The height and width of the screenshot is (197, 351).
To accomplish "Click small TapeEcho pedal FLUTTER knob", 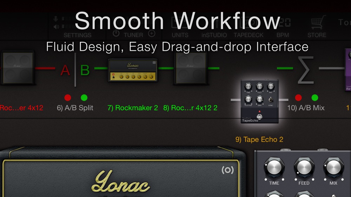I will coord(248,99).
